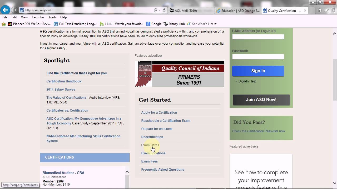Open the Home icon in browser toolbar
The height and width of the screenshot is (189, 337).
point(320,10)
